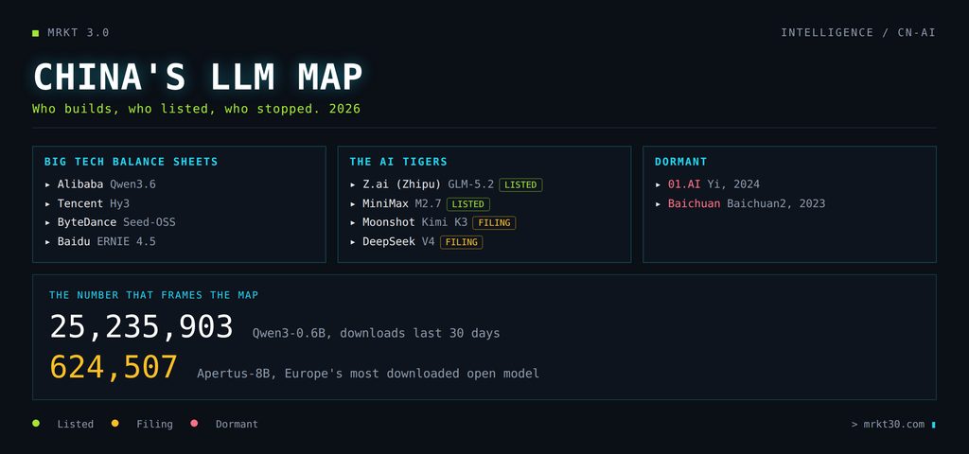Click the cyan cursor block after mrkt30.com
Viewport: 969px width, 454px height.
point(933,425)
